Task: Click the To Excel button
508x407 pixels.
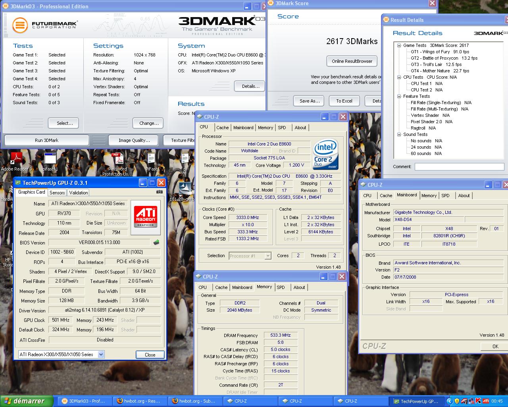Action: (x=344, y=101)
